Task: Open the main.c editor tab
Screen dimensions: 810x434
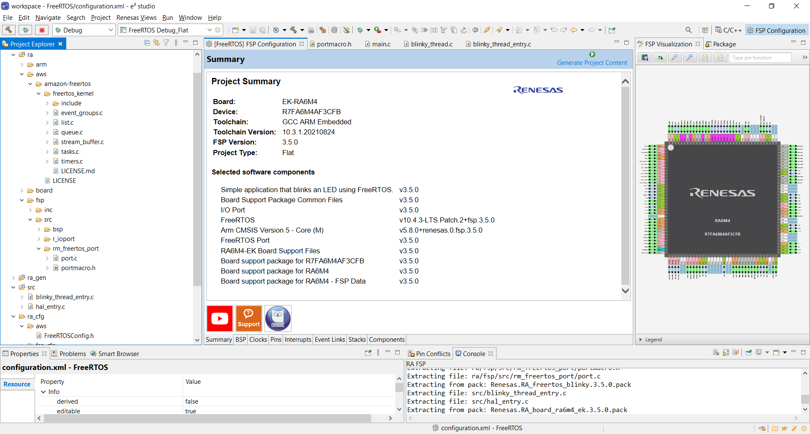Action: pyautogui.click(x=378, y=44)
